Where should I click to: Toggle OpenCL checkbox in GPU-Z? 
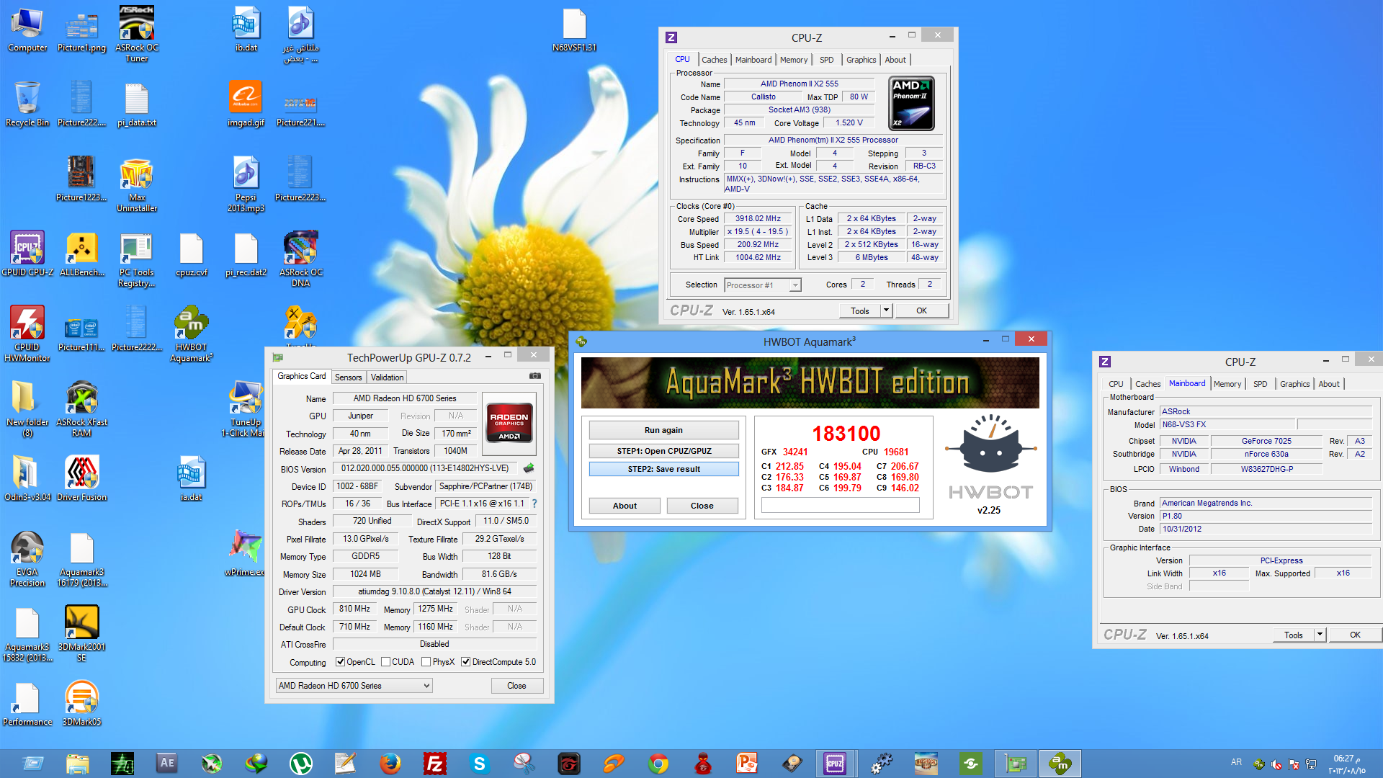pyautogui.click(x=340, y=662)
